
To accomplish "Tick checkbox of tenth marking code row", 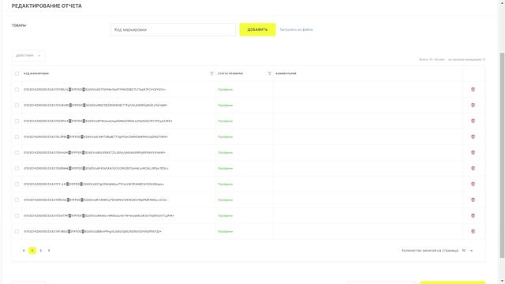I will pyautogui.click(x=17, y=231).
